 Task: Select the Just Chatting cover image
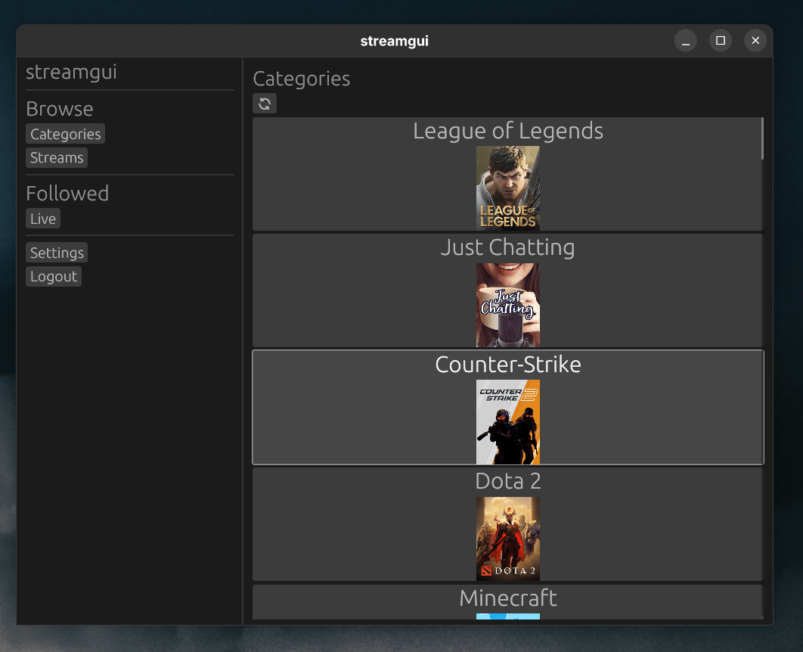(x=507, y=305)
